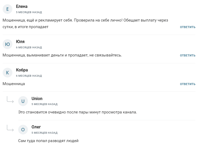This screenshot has height=151, width=201.
Task: Click Елена's avatar icon
Action: tap(7, 9)
